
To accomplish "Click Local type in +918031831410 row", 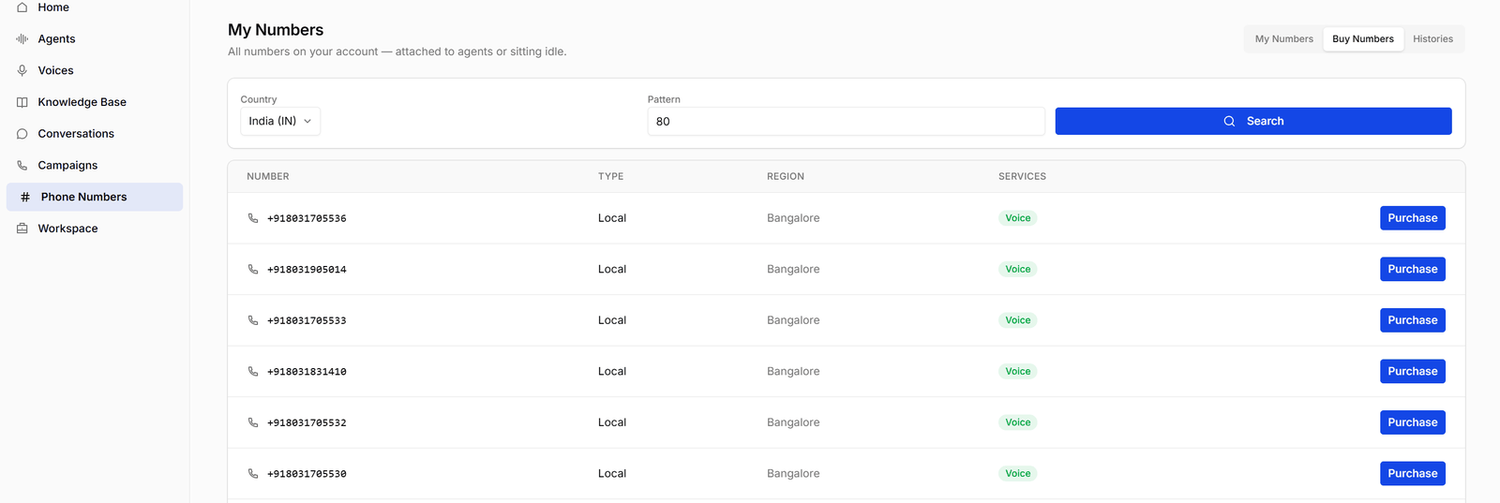I will 612,371.
